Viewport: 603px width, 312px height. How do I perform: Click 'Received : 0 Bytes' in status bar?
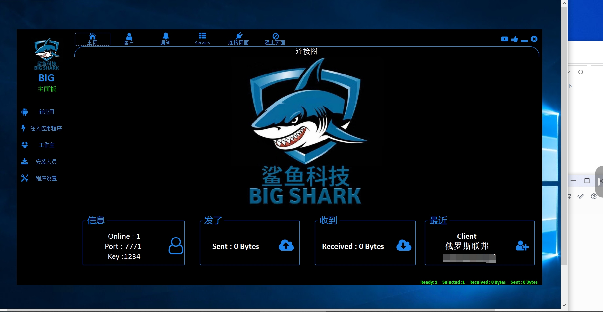488,282
